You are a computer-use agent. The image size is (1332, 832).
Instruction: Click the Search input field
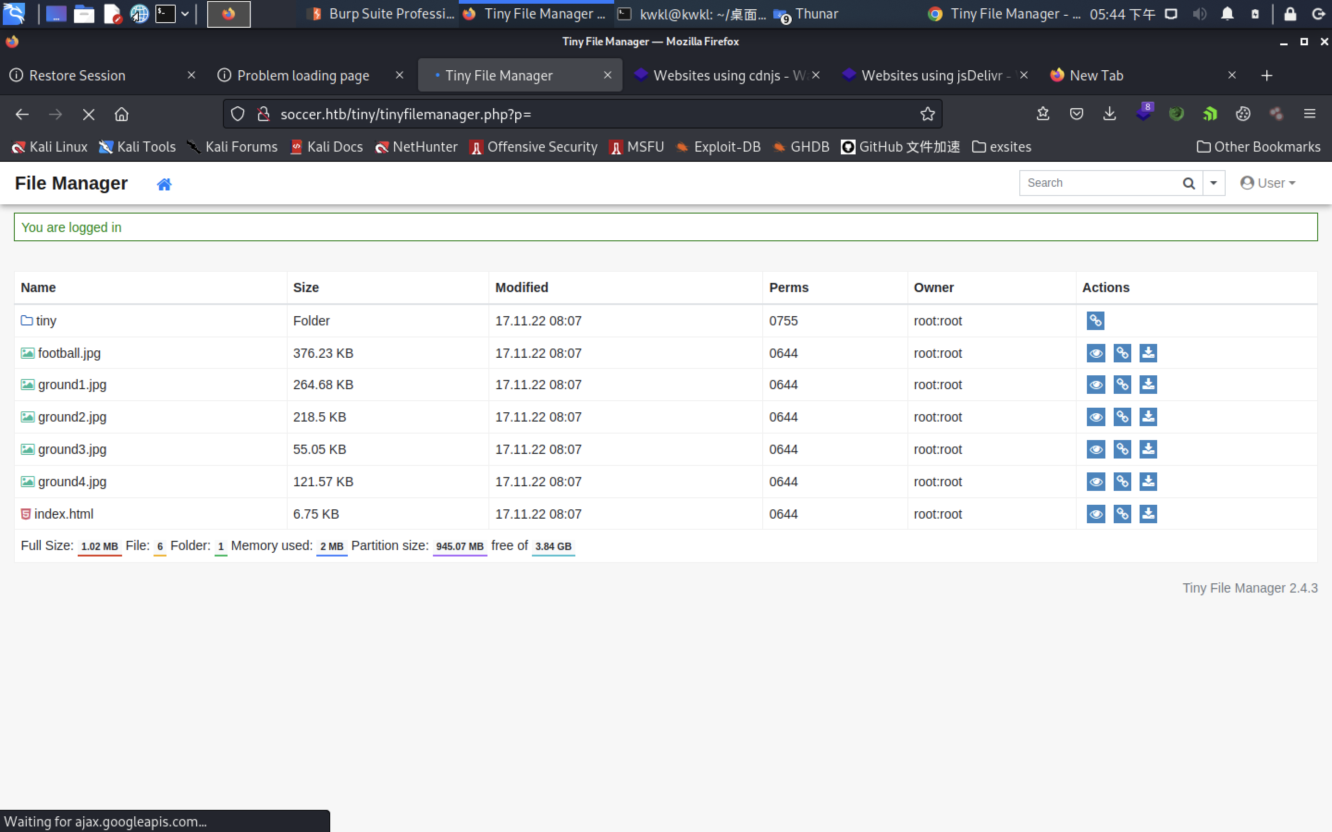(x=1098, y=183)
